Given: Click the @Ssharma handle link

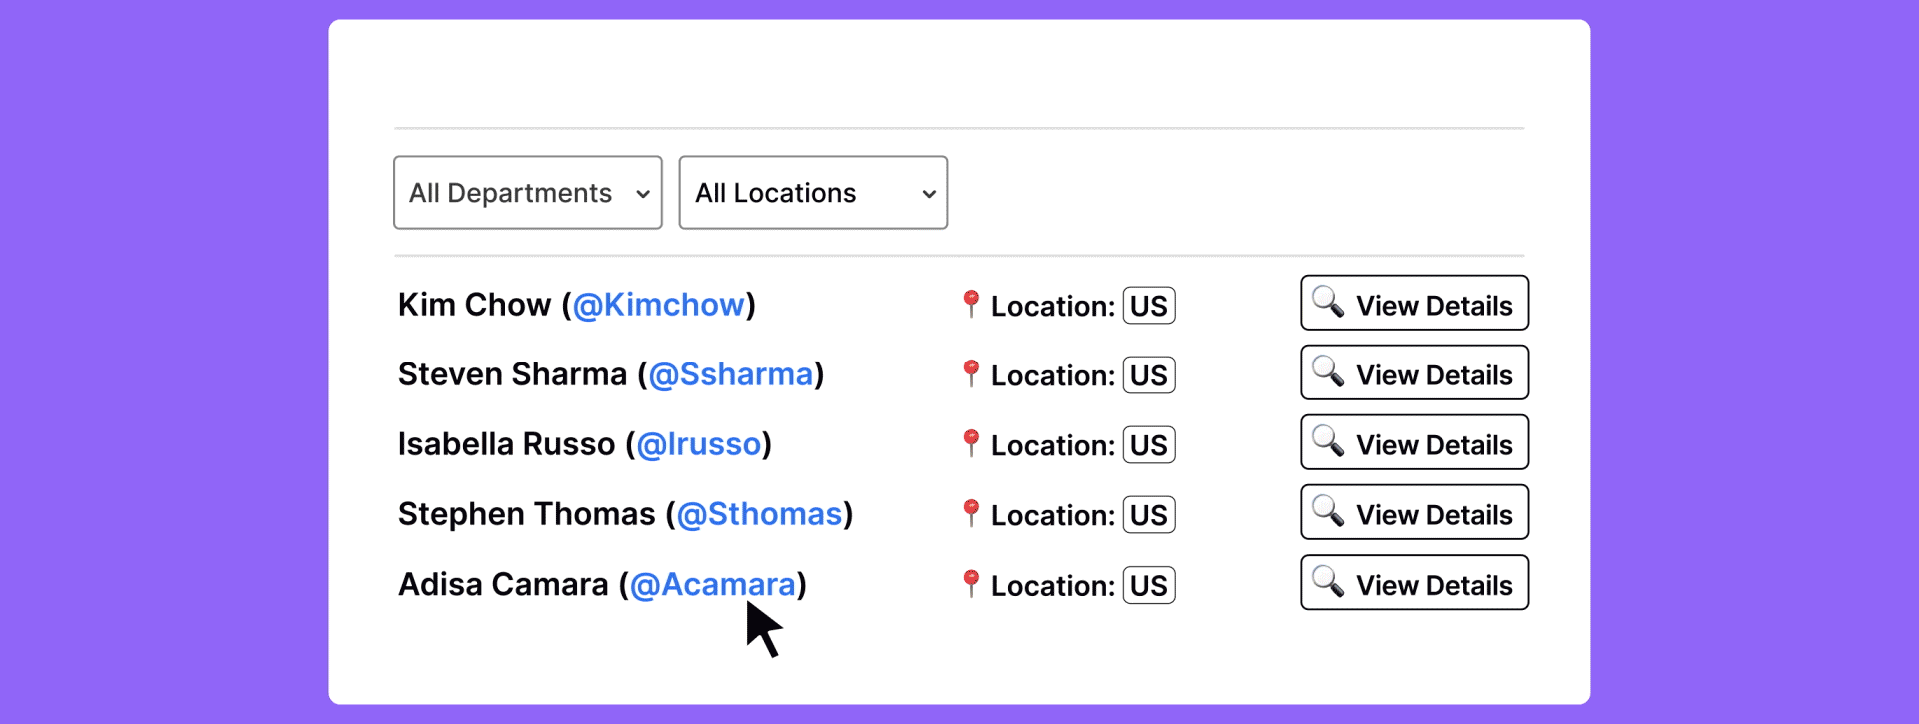Looking at the screenshot, I should [x=733, y=373].
